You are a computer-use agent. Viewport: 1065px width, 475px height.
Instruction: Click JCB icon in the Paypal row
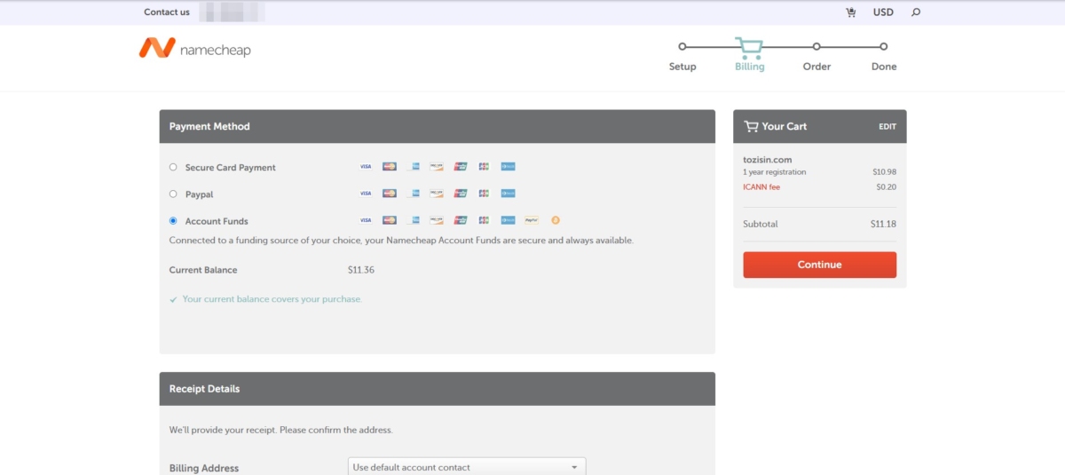(x=484, y=193)
